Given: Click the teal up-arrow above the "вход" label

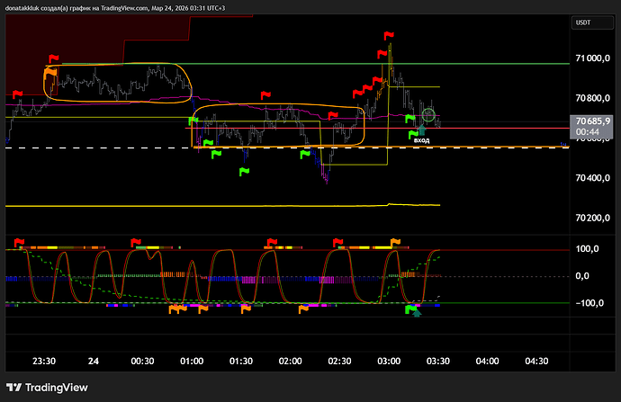Looking at the screenshot, I should [421, 130].
